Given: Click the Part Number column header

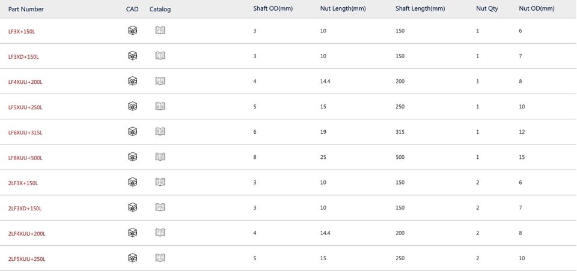Looking at the screenshot, I should coord(26,9).
